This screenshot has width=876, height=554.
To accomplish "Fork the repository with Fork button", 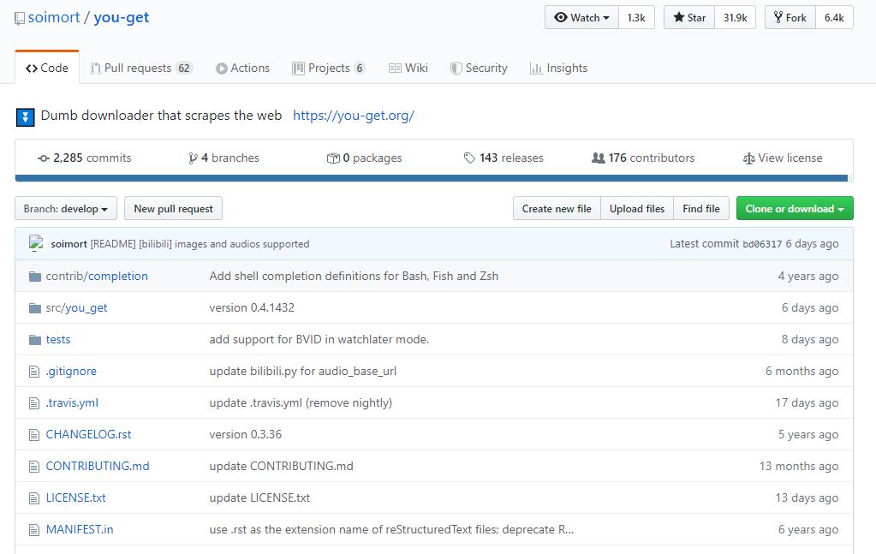I will [789, 17].
